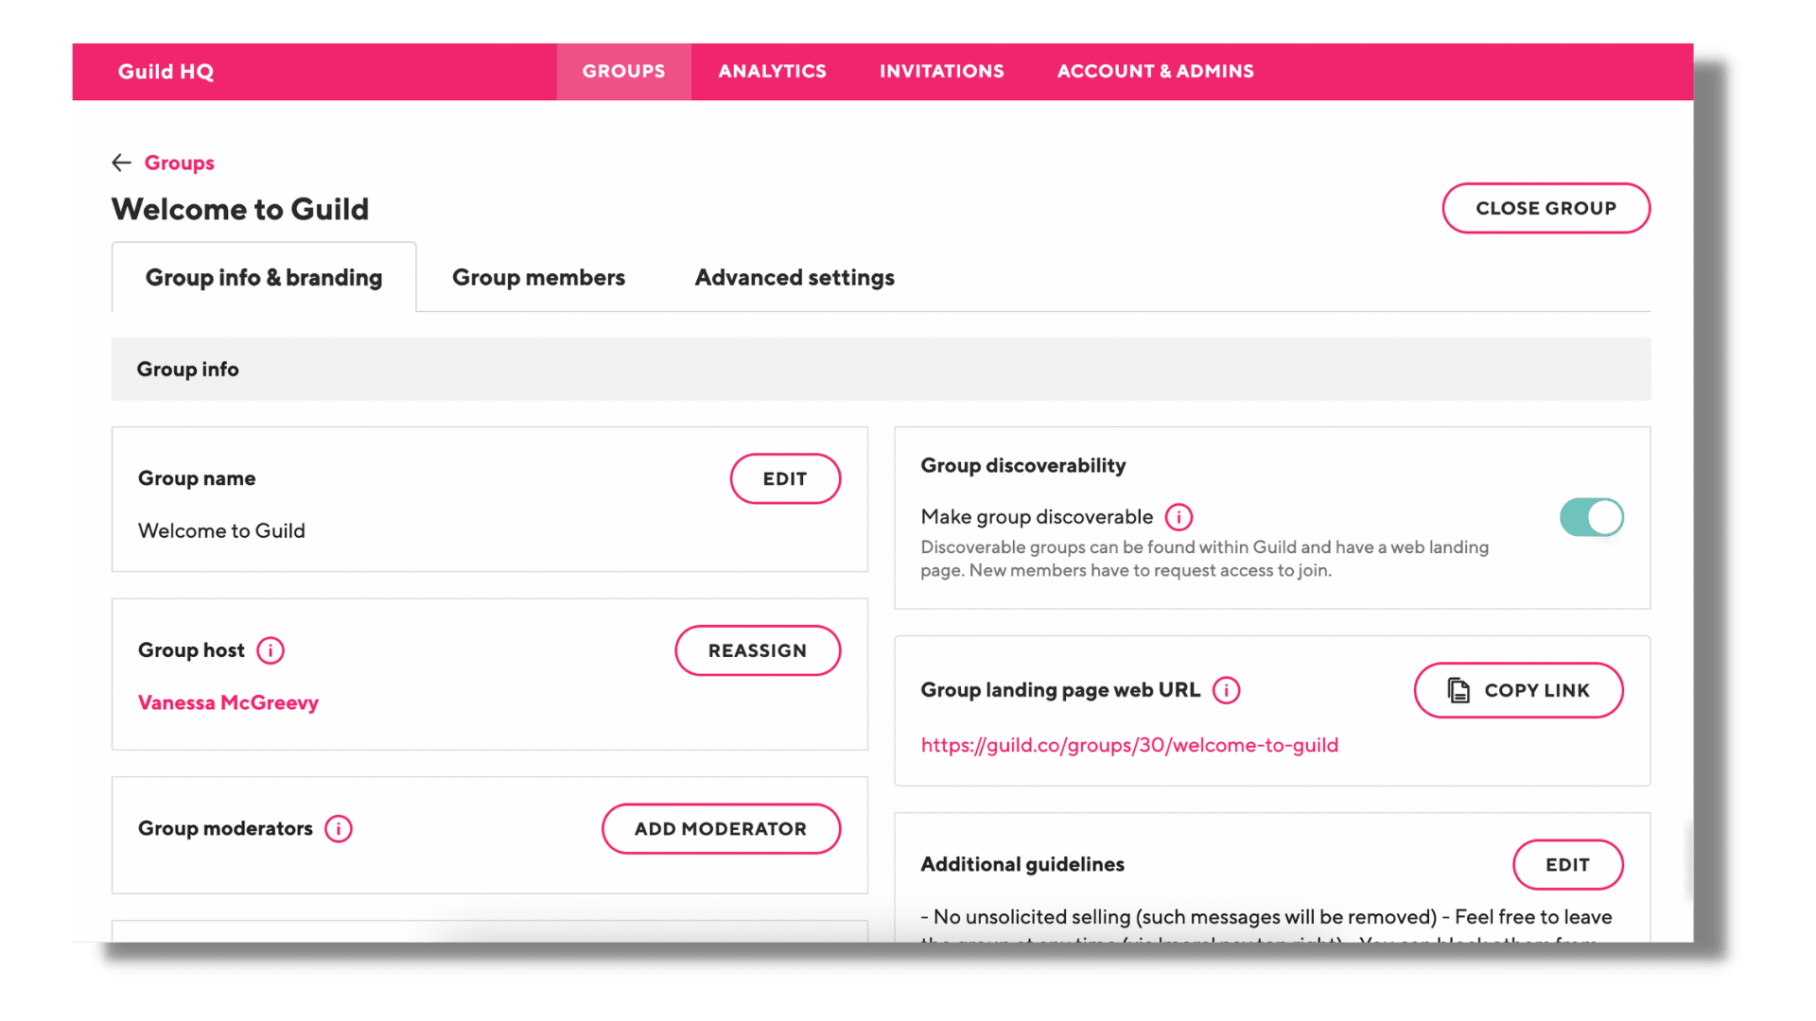This screenshot has height=1021, width=1816.
Task: Open the Group host info icon
Action: click(271, 650)
